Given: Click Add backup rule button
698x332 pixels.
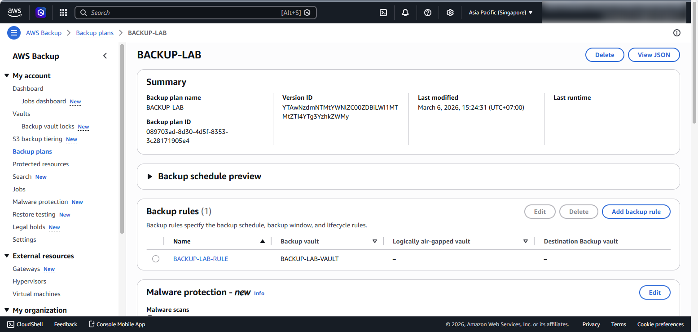Looking at the screenshot, I should (636, 212).
